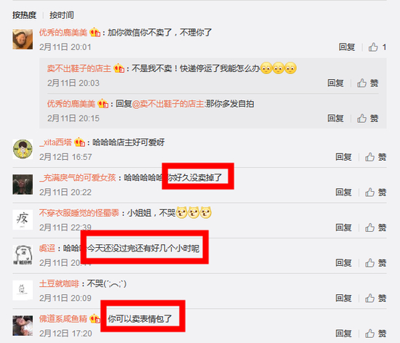The height and width of the screenshot is (343, 400).
Task: Open 土豆就咖啡's profile link
Action: coord(59,283)
